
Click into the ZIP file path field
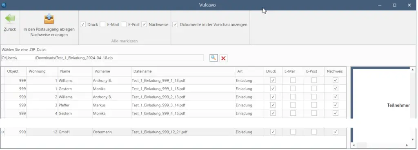[102, 58]
